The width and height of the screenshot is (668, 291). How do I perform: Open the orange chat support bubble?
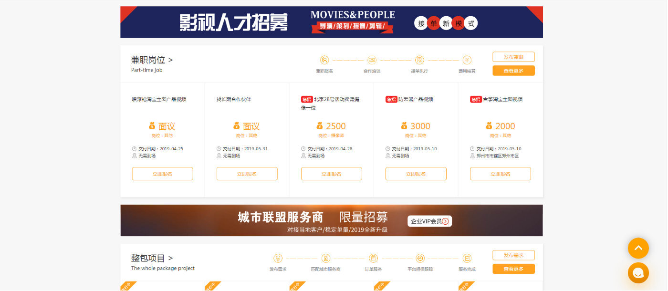coord(638,273)
